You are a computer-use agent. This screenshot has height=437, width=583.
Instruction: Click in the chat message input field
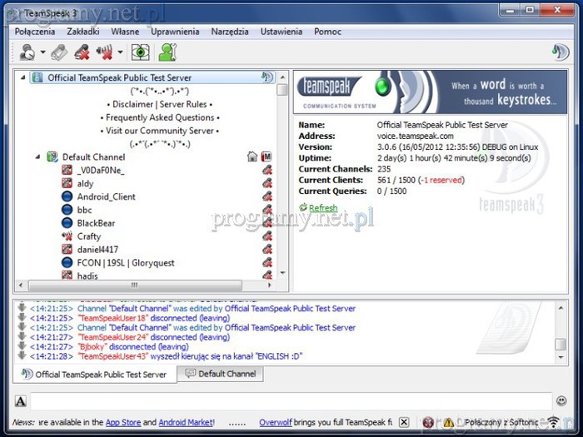(x=291, y=401)
